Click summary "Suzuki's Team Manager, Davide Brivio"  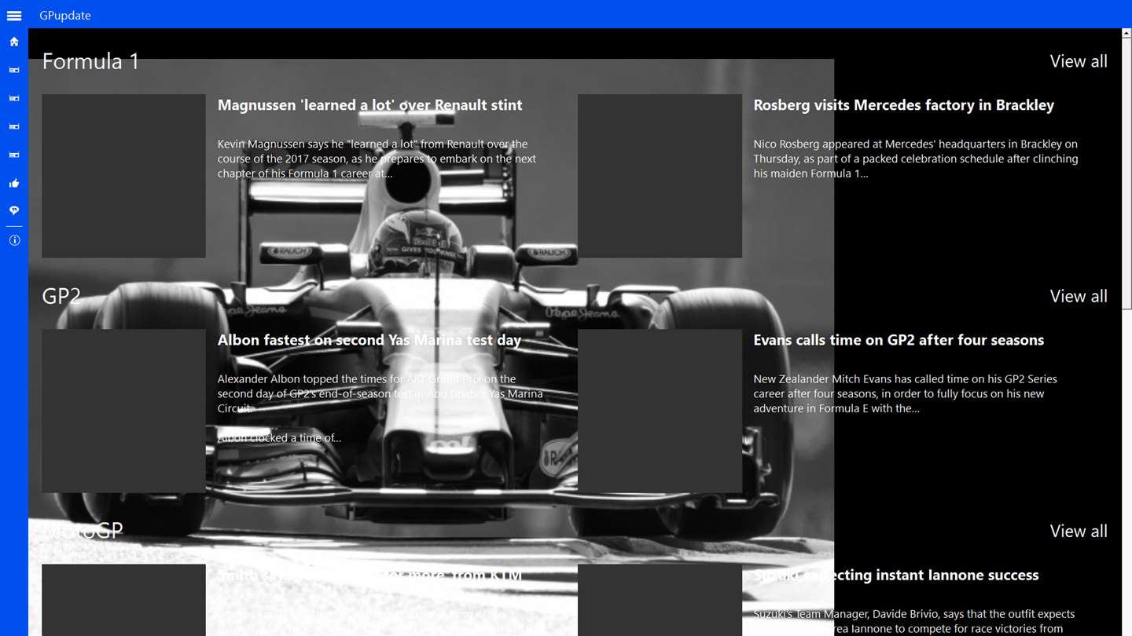(913, 621)
